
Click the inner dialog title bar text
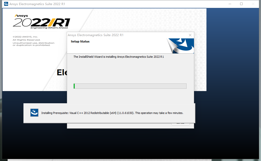pyautogui.click(x=96, y=35)
